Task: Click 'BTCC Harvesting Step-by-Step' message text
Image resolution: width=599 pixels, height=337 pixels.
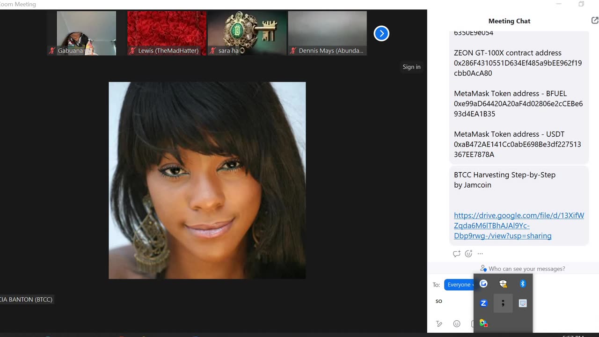Action: (x=504, y=175)
